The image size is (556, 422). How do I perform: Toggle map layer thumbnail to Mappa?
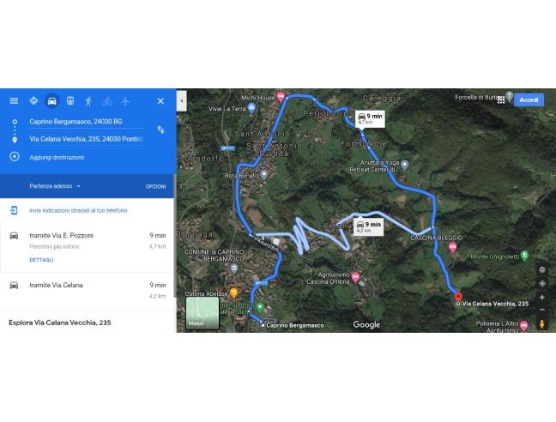[x=202, y=313]
